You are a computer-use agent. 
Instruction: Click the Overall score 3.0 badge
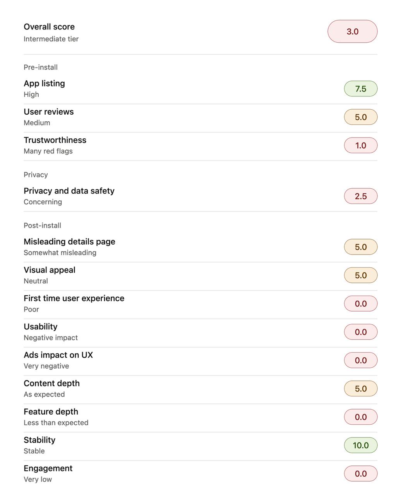pos(352,31)
